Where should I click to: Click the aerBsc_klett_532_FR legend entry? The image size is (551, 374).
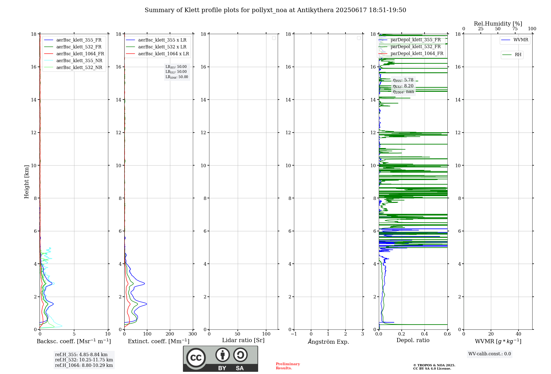[x=73, y=47]
